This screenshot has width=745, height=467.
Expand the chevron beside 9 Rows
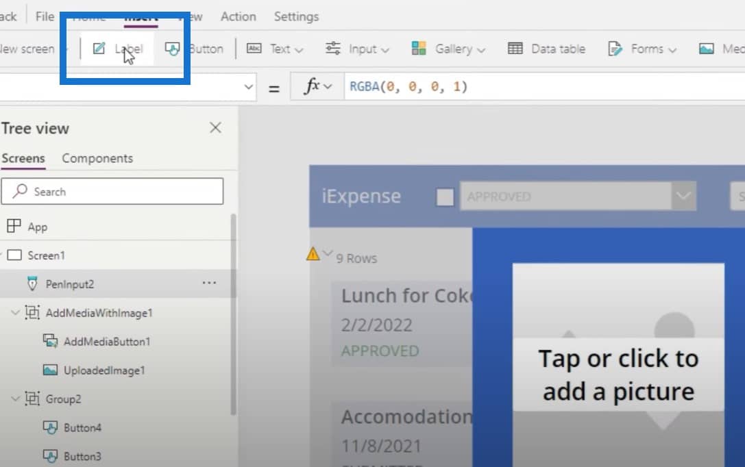(328, 253)
